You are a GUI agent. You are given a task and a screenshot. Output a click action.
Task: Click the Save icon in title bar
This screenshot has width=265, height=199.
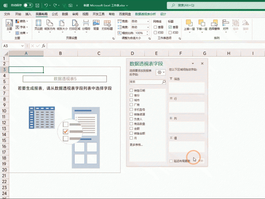coord(38,5)
